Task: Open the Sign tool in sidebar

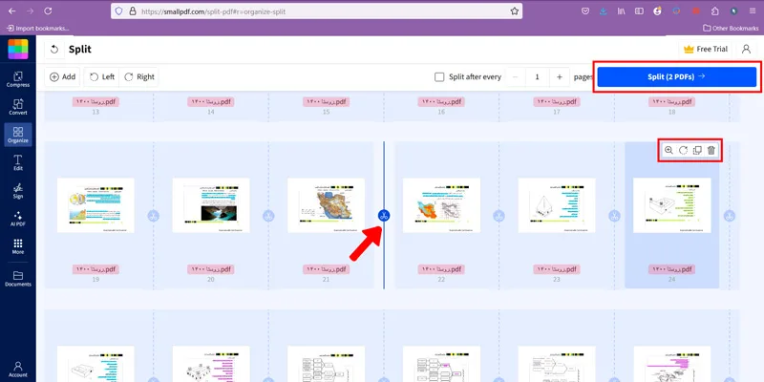Action: (x=18, y=191)
